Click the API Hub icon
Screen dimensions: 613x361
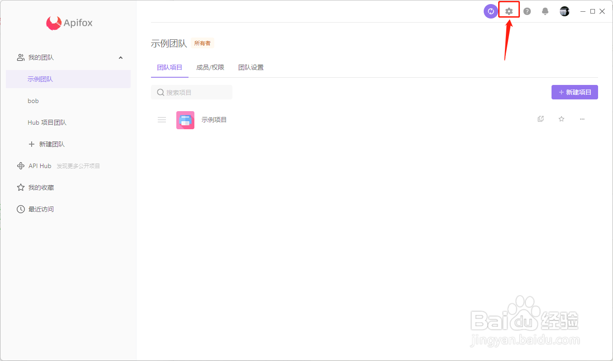pos(21,166)
